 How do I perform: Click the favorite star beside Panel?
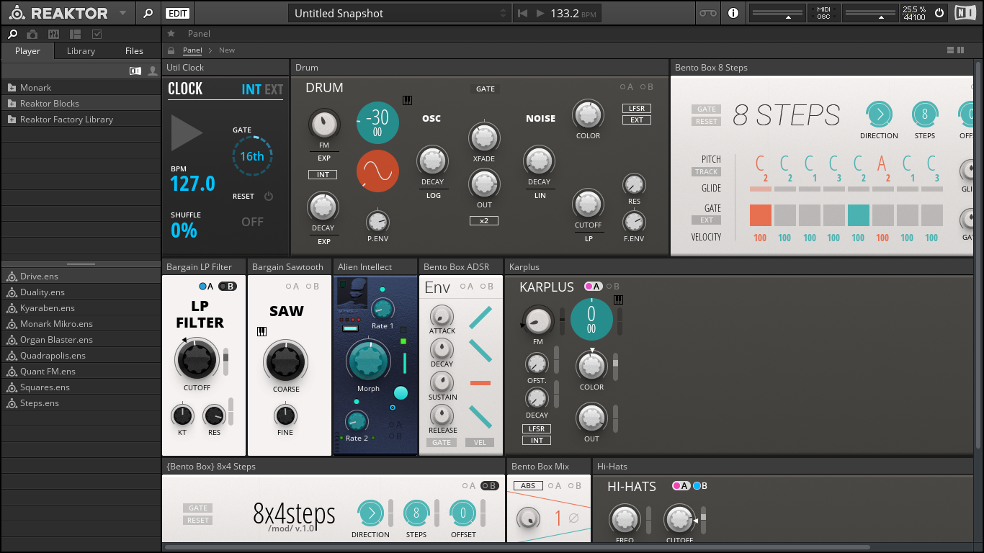point(171,33)
